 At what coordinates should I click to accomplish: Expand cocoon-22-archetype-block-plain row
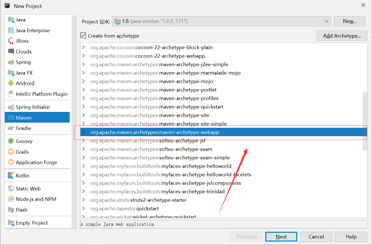point(83,47)
